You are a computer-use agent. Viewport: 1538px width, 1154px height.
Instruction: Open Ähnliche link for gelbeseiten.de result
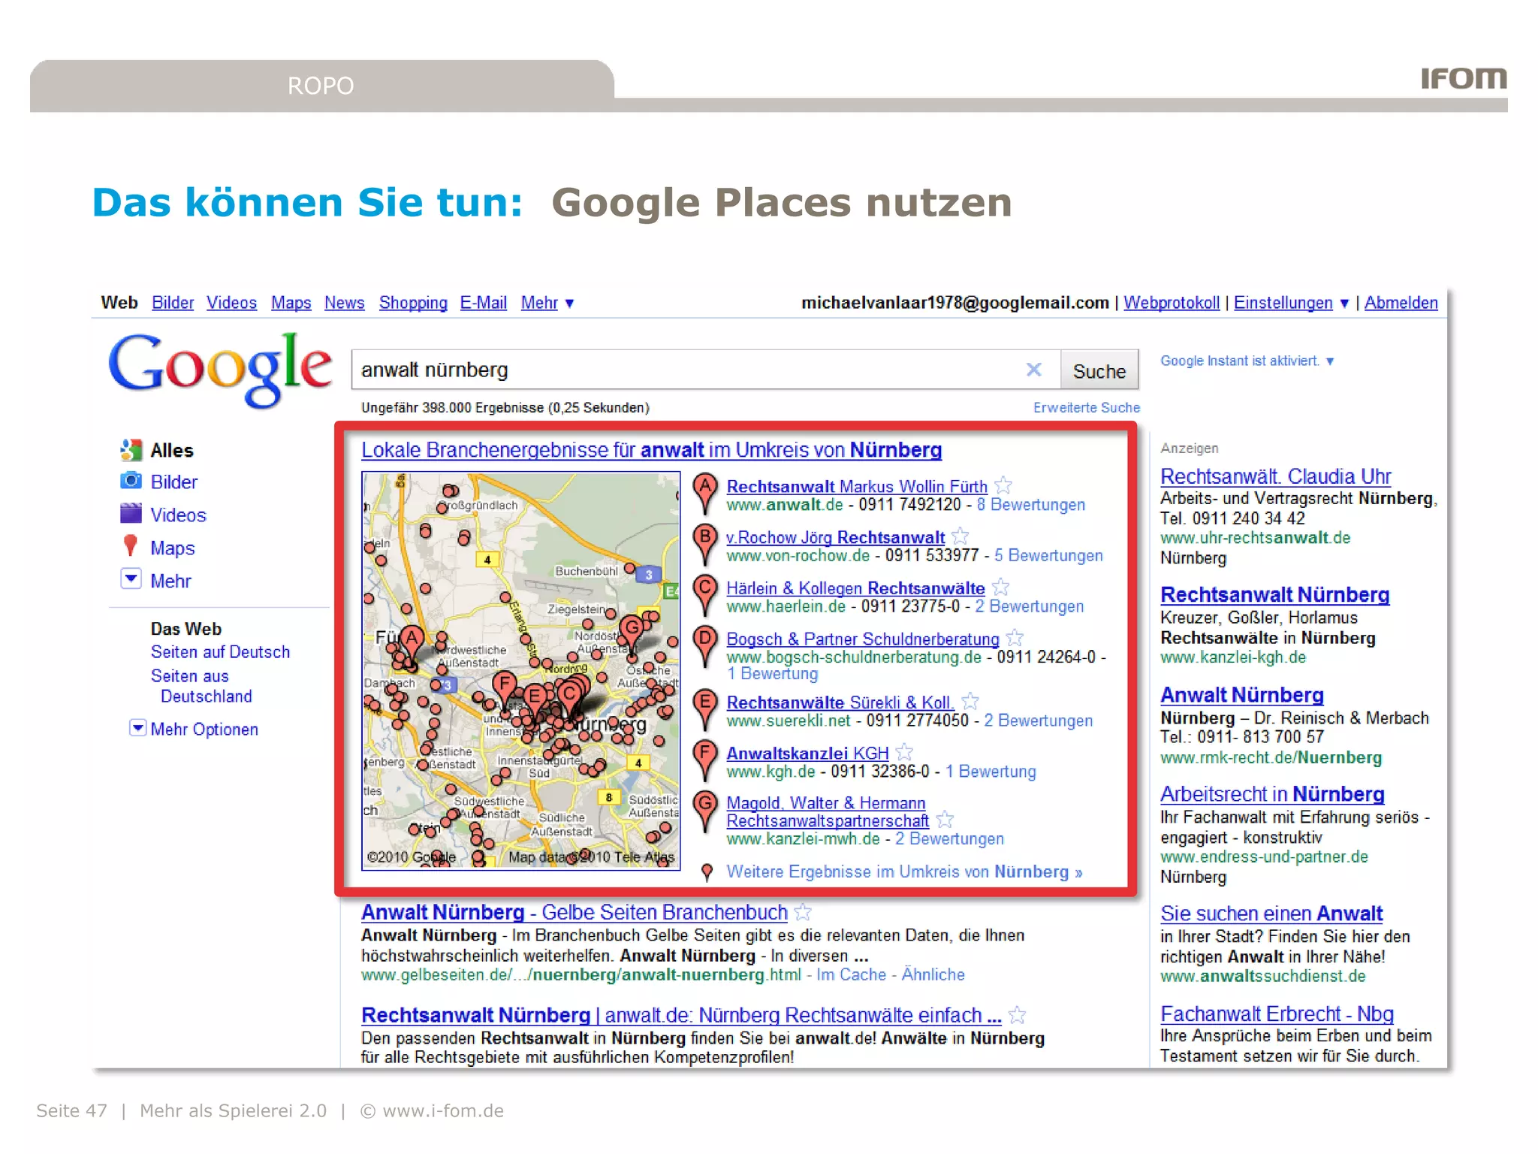coord(933,974)
